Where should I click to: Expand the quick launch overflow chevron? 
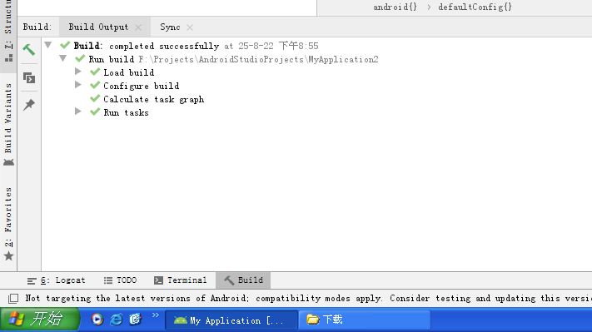pyautogui.click(x=156, y=315)
